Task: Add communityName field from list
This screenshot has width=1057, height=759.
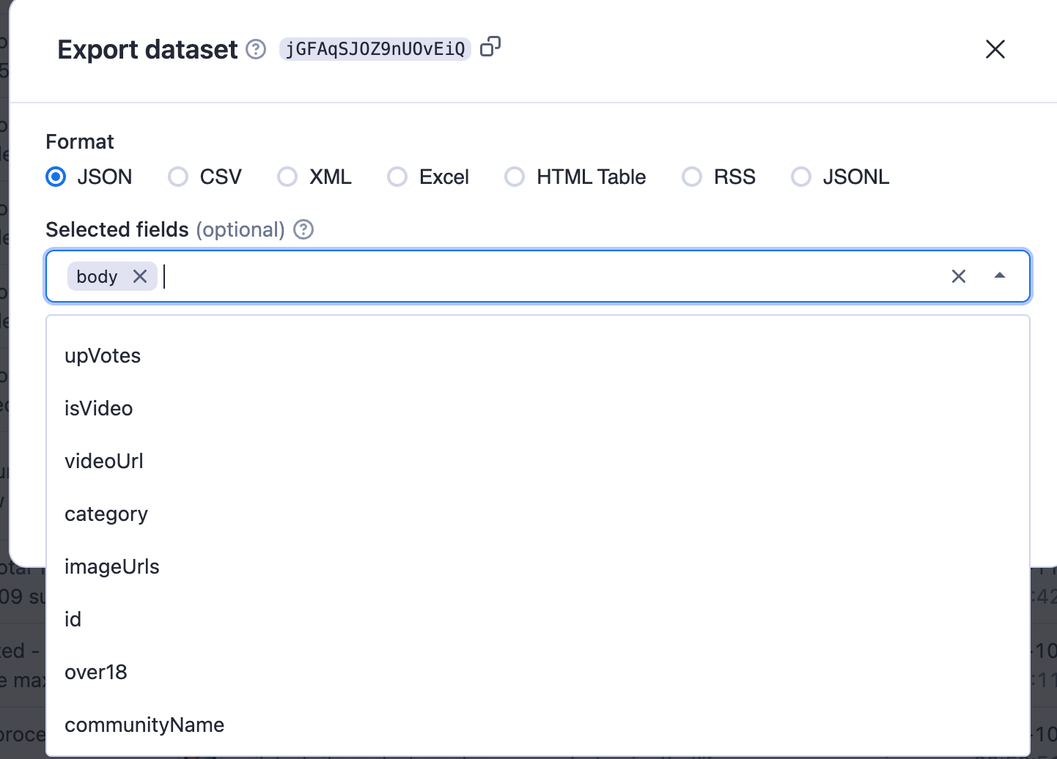Action: click(538, 725)
